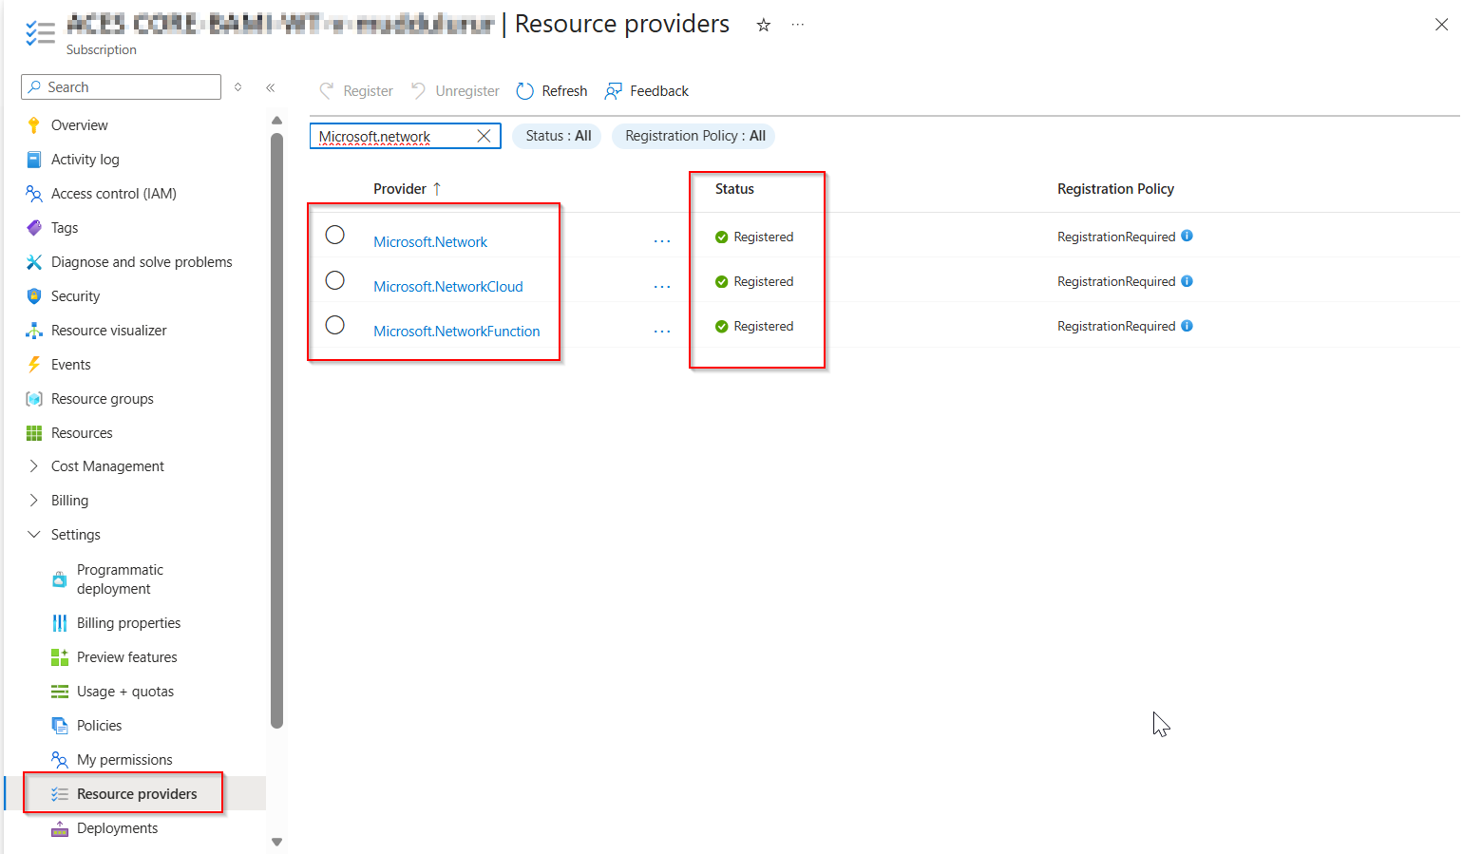Viewport: 1463px width, 854px height.
Task: Click the Usage + quotas icon
Action: click(x=59, y=692)
